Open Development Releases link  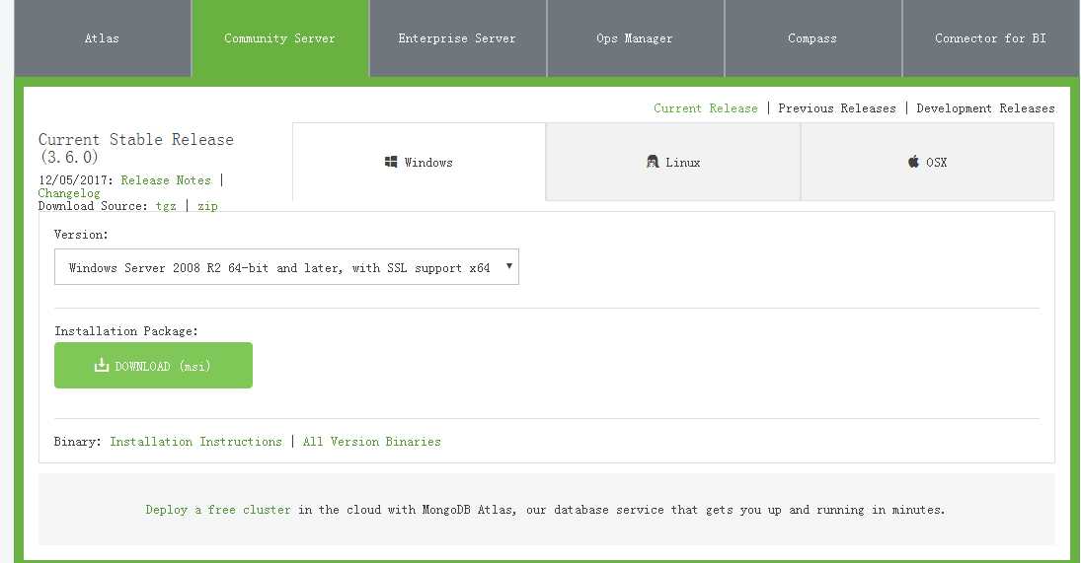coord(985,108)
